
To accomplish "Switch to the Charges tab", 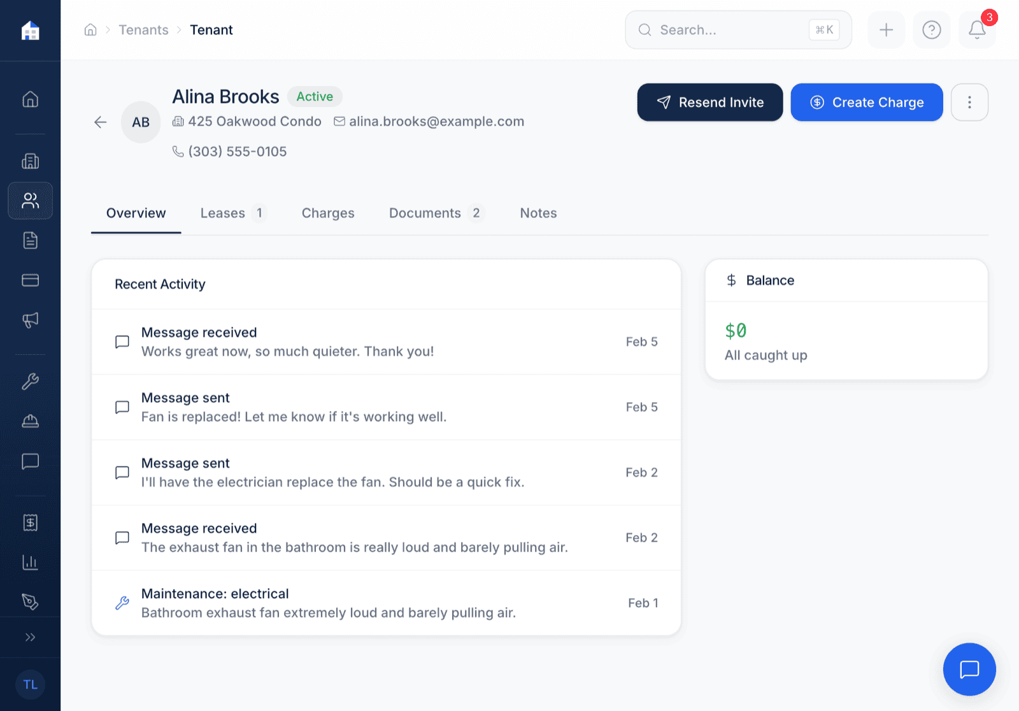I will [x=328, y=213].
